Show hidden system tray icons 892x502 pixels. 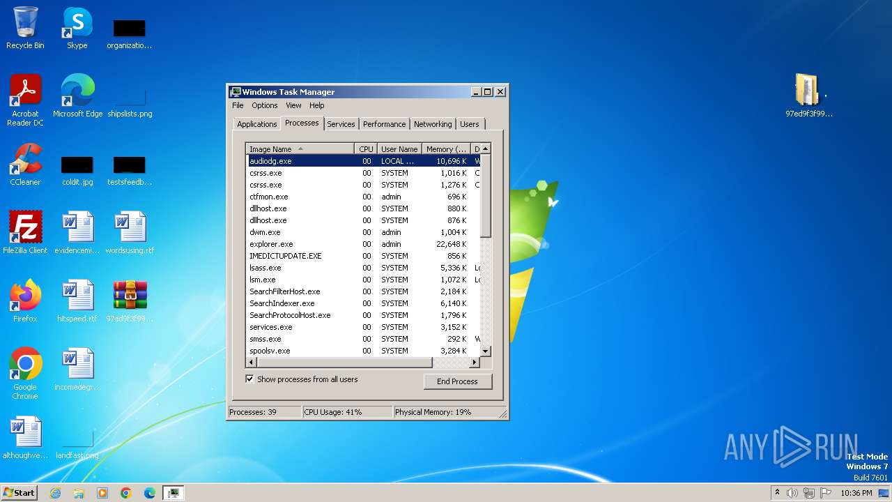[x=777, y=493]
